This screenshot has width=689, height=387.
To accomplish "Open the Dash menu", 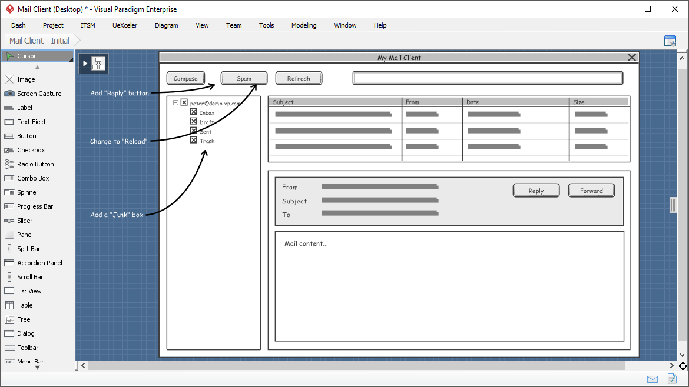I will (18, 25).
